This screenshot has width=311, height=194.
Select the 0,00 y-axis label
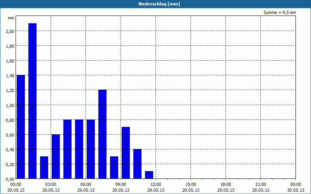[x=10, y=179]
